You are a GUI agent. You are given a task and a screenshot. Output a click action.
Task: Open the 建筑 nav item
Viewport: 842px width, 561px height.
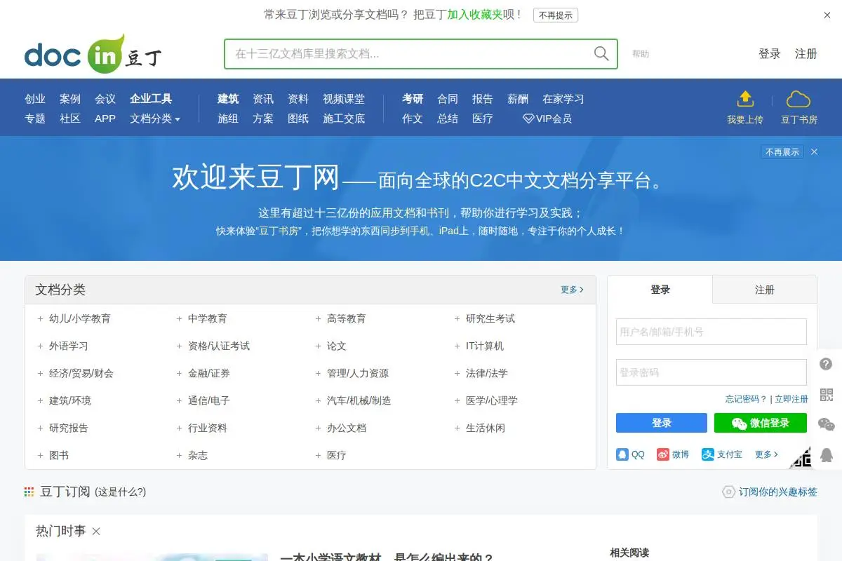click(x=228, y=99)
